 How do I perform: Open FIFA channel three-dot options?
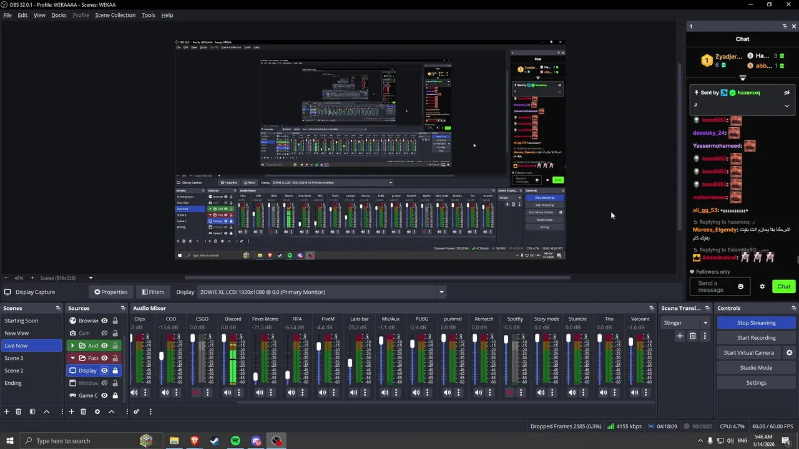point(302,392)
